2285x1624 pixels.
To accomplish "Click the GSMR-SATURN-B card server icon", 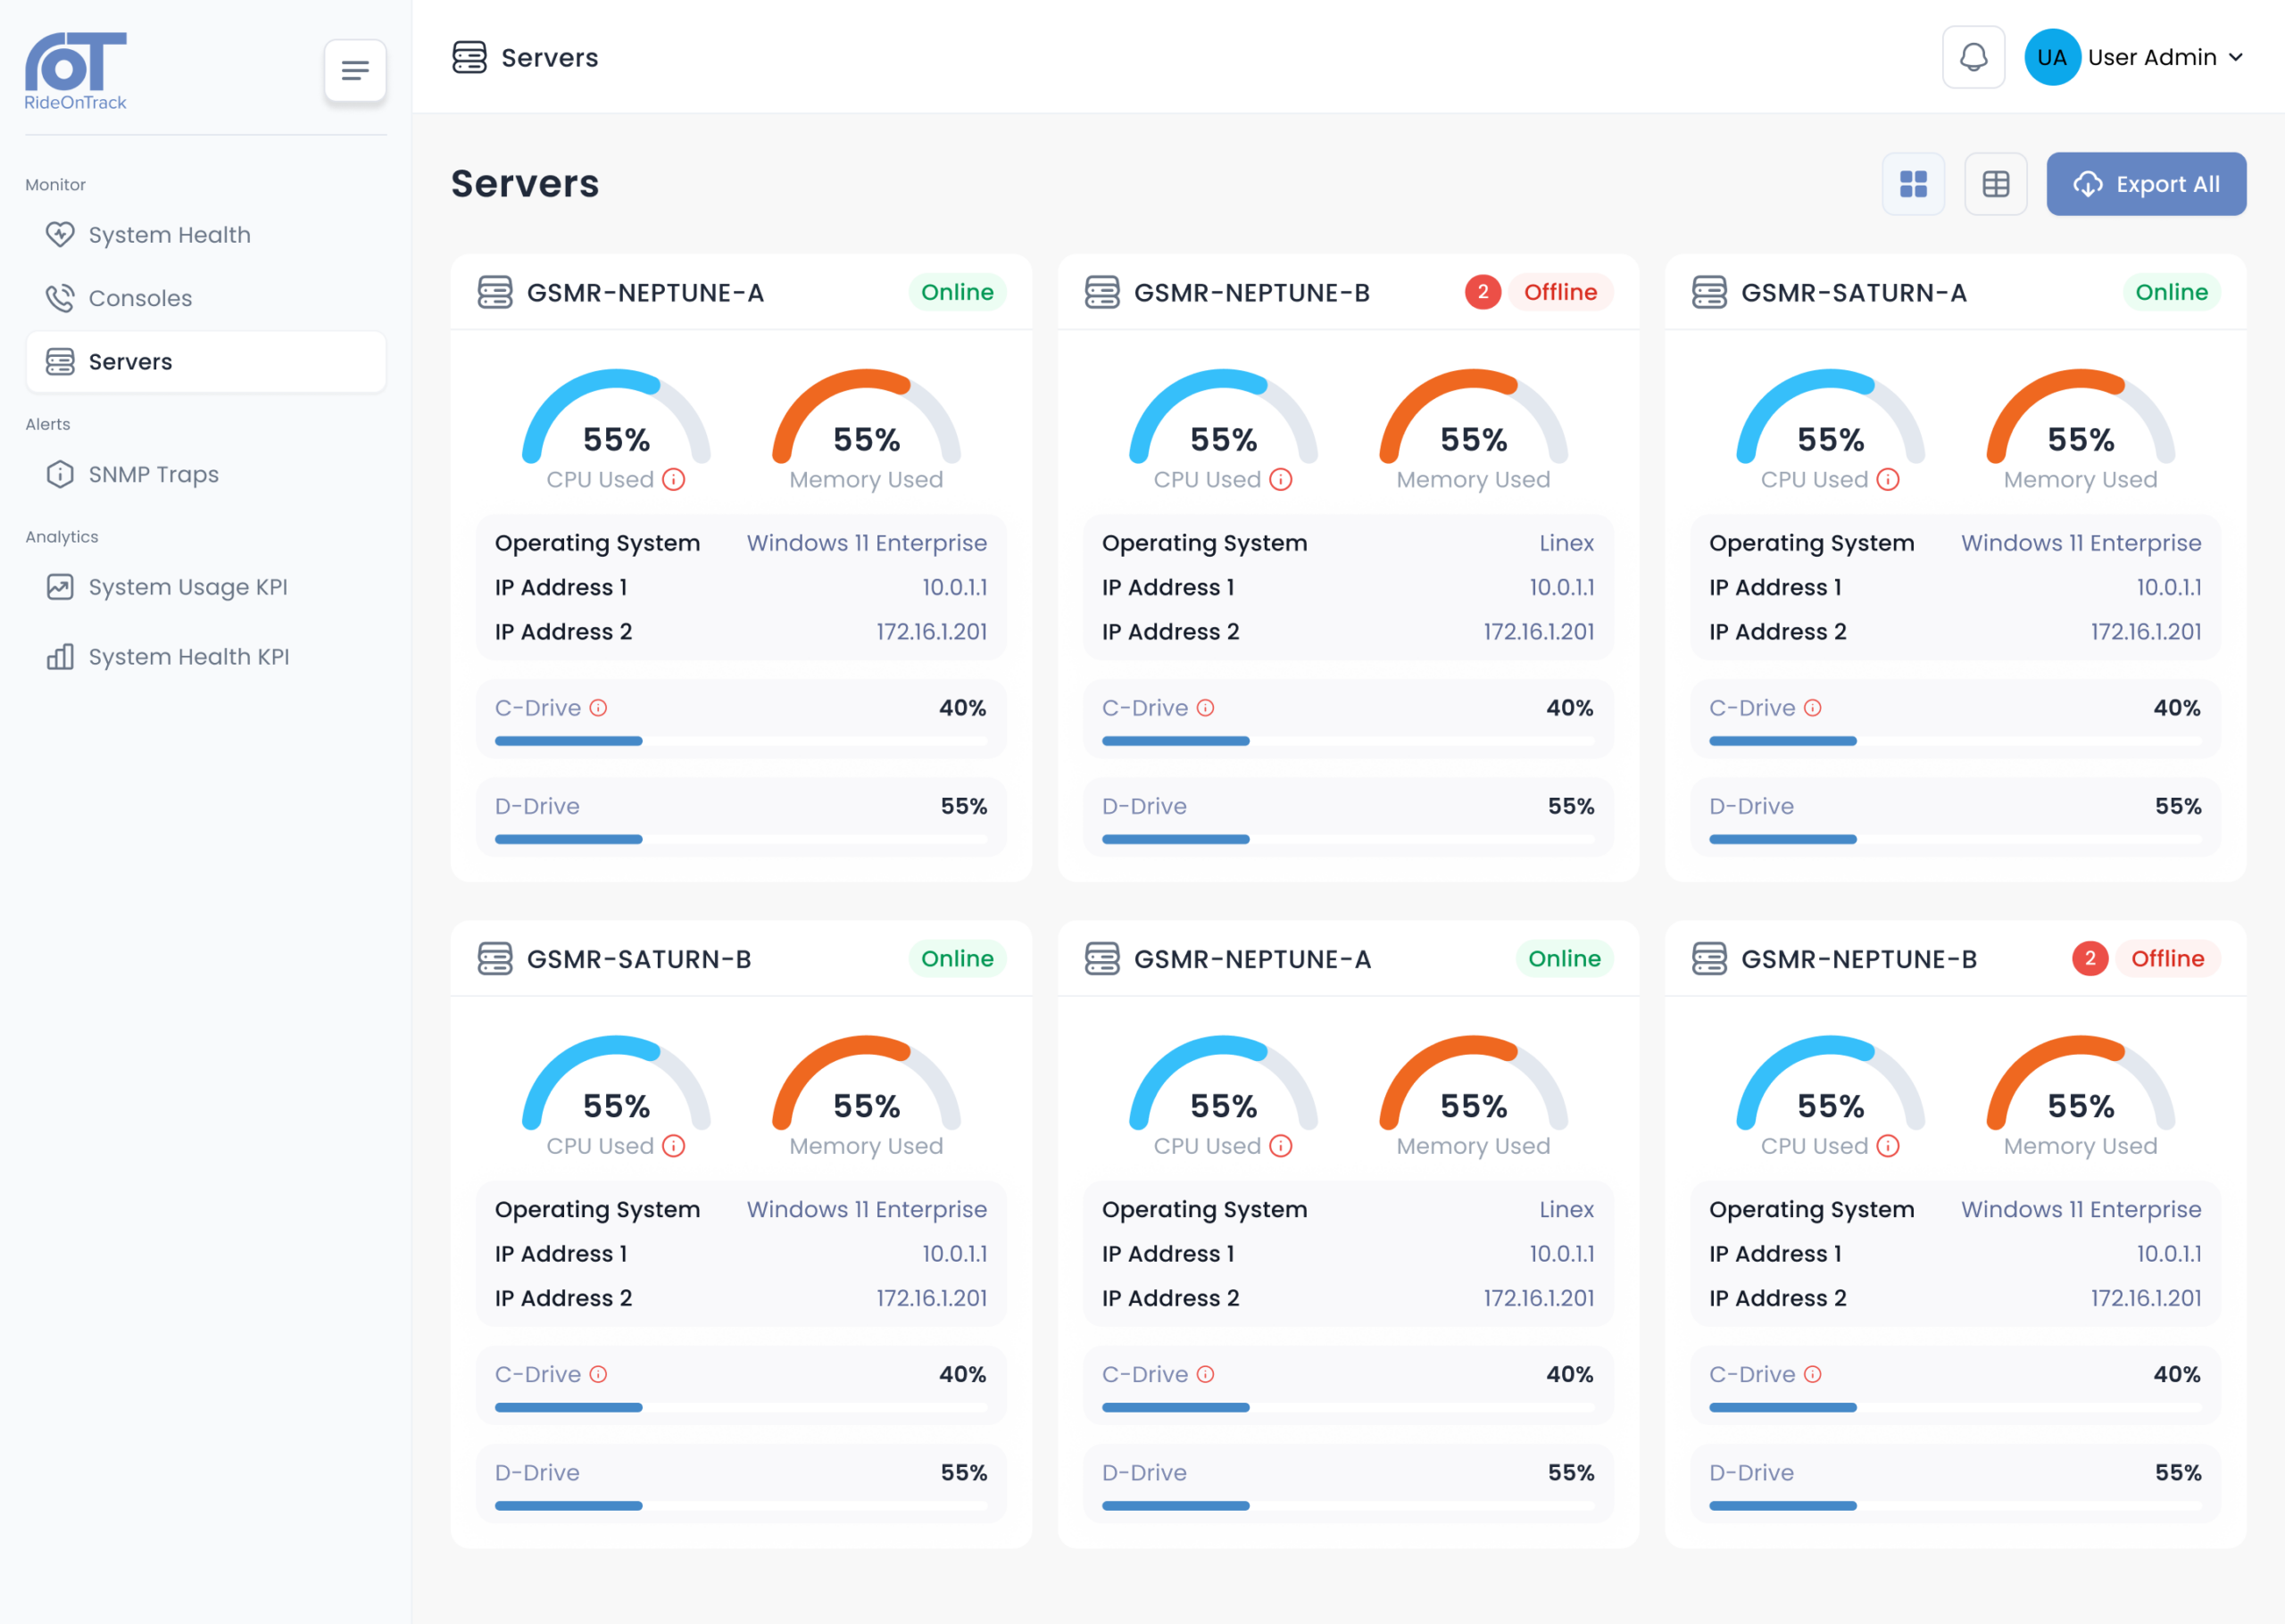I will coord(495,958).
